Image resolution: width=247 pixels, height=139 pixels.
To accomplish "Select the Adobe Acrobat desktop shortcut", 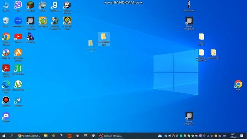I will pos(6,71).
